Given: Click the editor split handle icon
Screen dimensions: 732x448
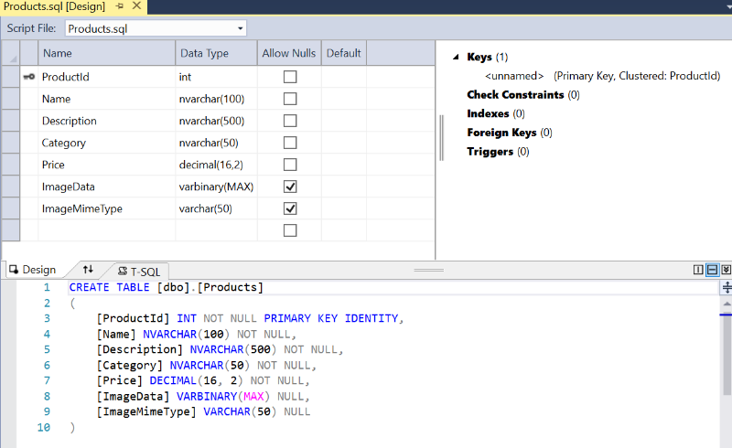Looking at the screenshot, I should pos(727,287).
